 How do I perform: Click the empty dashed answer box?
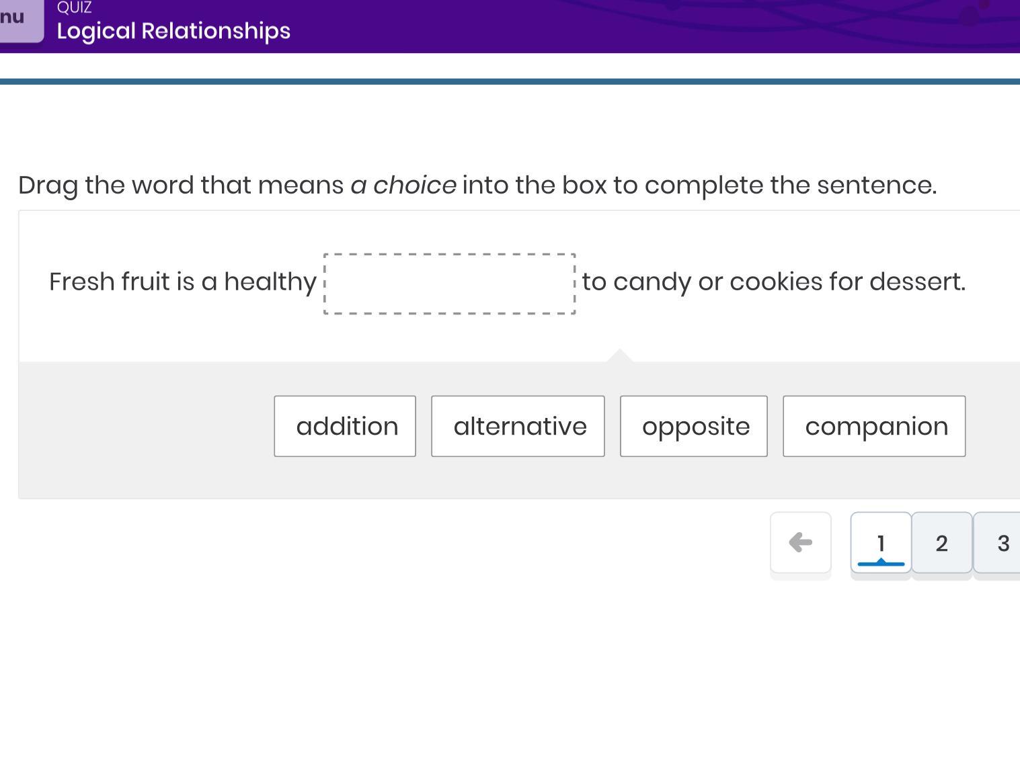click(x=449, y=284)
